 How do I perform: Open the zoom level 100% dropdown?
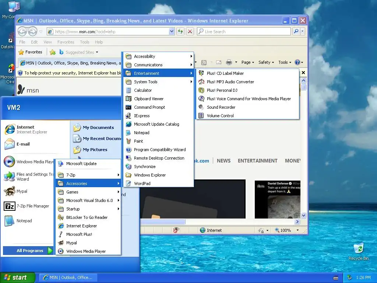pyautogui.click(x=297, y=230)
